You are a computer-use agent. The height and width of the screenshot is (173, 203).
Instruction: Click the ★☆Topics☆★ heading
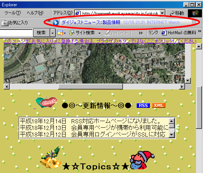(x=96, y=166)
